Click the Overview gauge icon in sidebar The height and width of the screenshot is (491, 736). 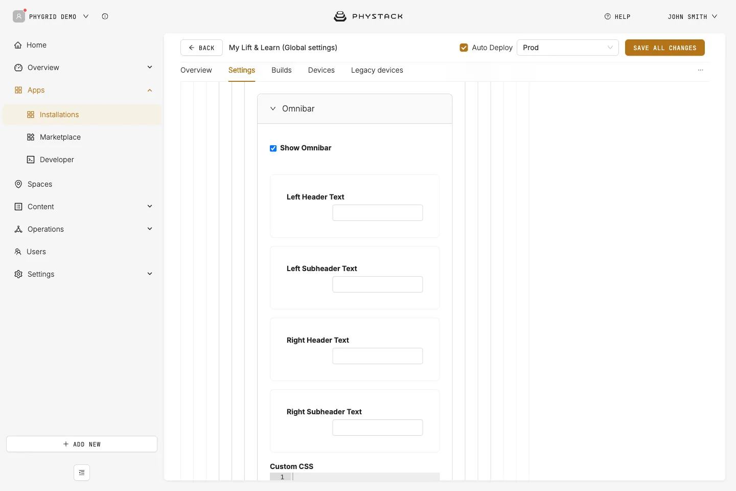click(x=18, y=68)
